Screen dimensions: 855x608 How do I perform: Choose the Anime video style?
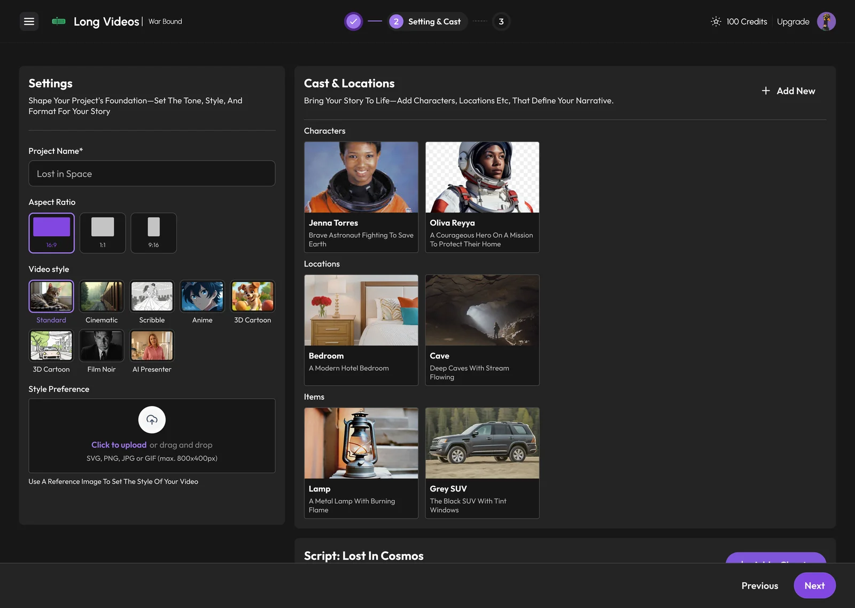[x=202, y=302]
